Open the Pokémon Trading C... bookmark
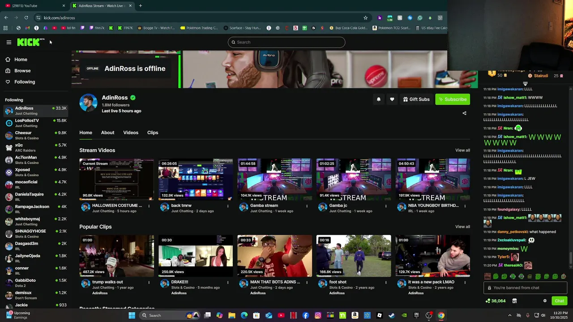 [199, 28]
